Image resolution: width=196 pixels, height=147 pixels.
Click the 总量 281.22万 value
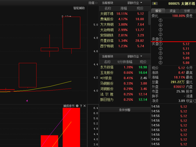pyautogui.click(x=178, y=82)
